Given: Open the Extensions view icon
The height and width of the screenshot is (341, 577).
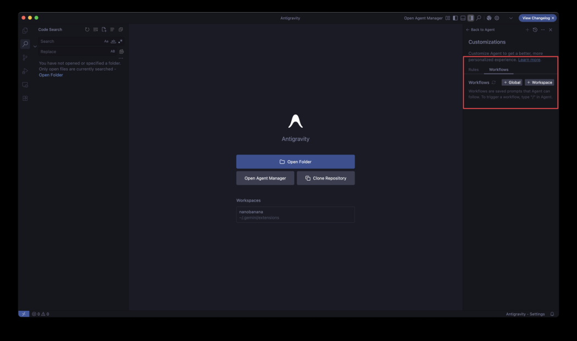Looking at the screenshot, I should tap(25, 98).
